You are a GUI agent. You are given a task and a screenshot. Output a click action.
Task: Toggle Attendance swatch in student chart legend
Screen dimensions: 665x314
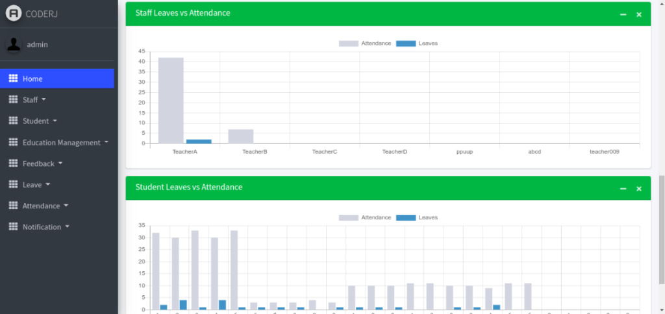click(348, 217)
